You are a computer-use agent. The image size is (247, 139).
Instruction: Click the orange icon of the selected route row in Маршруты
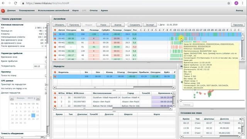pyautogui.click(x=55, y=76)
